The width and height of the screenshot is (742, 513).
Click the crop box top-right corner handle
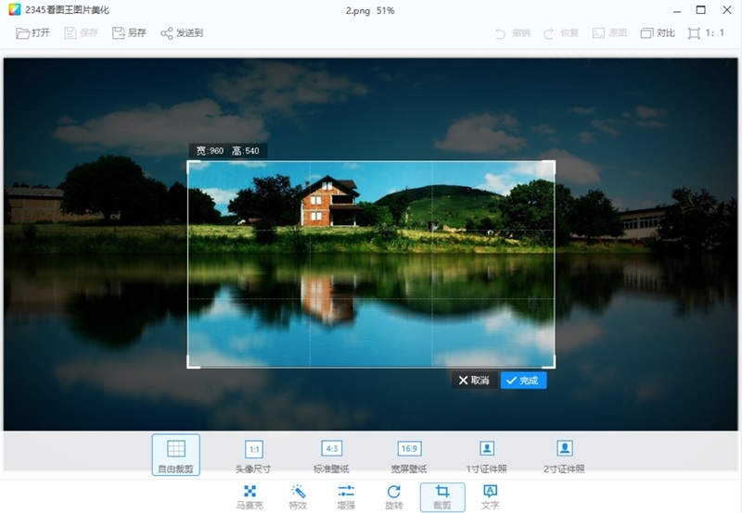pyautogui.click(x=553, y=163)
